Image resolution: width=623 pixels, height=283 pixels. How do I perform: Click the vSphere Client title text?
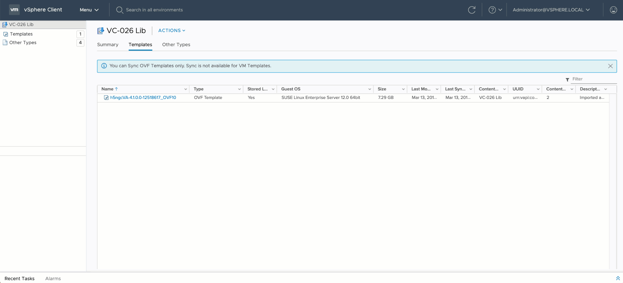(x=43, y=10)
